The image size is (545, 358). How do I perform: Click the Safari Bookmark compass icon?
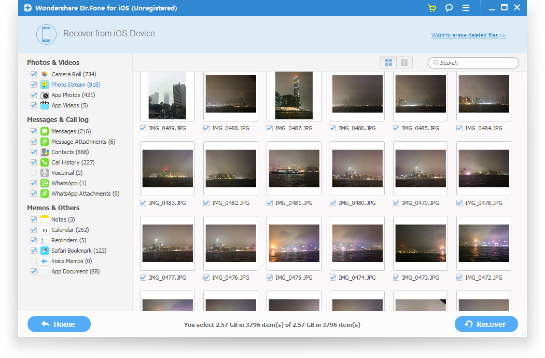(x=45, y=251)
